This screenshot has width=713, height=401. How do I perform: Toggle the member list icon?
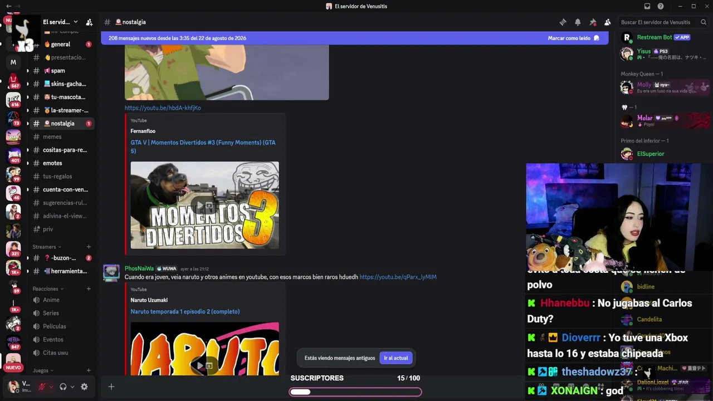pos(607,22)
